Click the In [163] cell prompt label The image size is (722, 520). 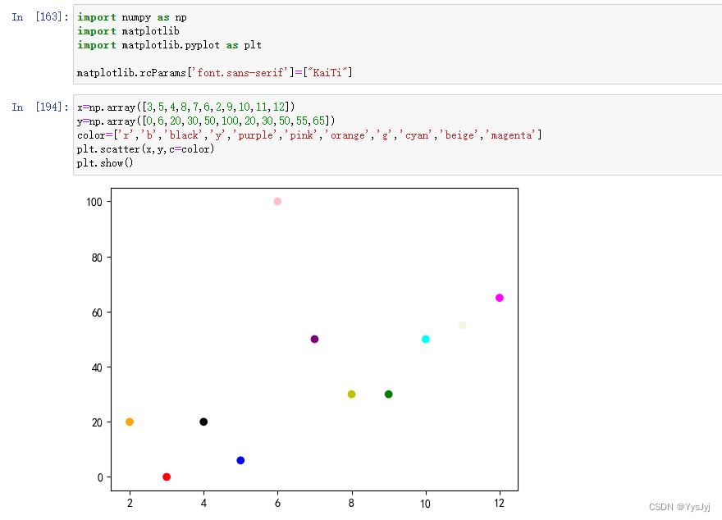(x=40, y=17)
